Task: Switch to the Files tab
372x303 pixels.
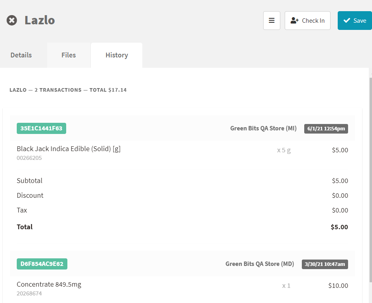Action: 69,55
